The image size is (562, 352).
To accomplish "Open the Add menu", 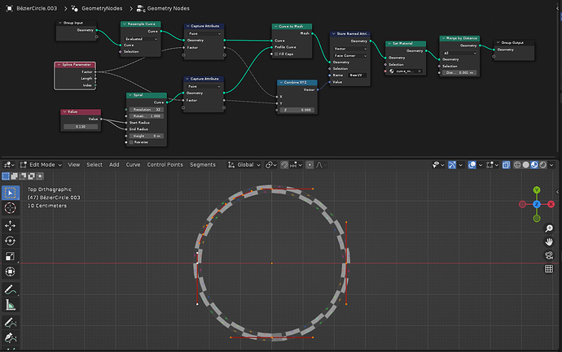I will [x=114, y=165].
